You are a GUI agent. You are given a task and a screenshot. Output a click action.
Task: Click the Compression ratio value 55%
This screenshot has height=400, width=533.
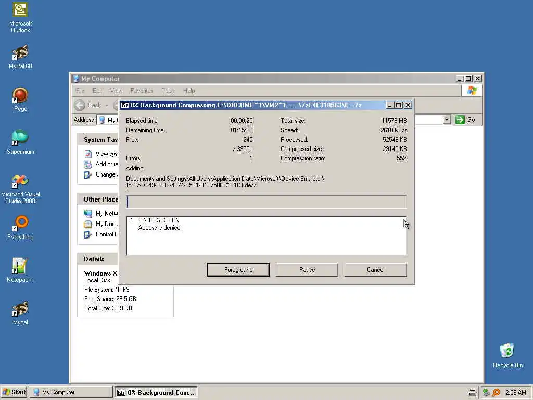[x=401, y=158]
